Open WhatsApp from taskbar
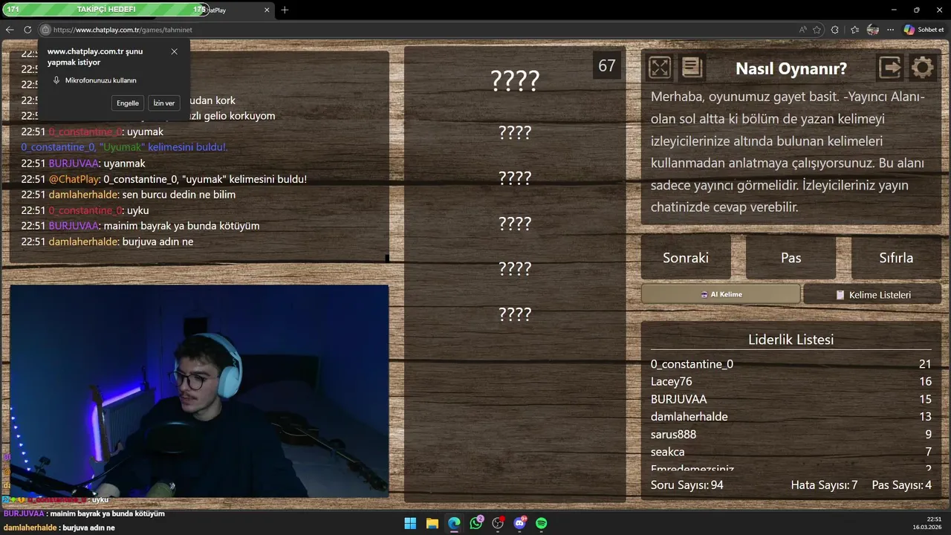This screenshot has height=535, width=951. pyautogui.click(x=475, y=523)
